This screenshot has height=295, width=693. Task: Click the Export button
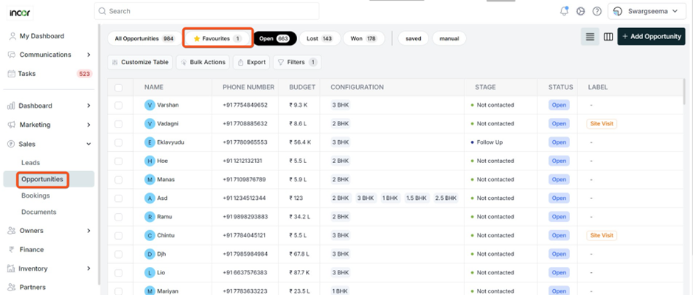pos(251,63)
